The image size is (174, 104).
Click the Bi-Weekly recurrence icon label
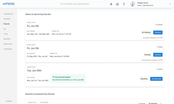[x=159, y=25]
